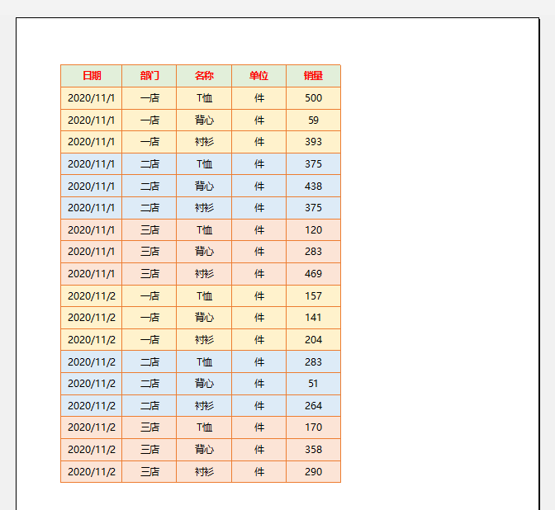Viewport: 555px width, 510px height.
Task: Select the 销量 header cell
Action: click(x=313, y=76)
